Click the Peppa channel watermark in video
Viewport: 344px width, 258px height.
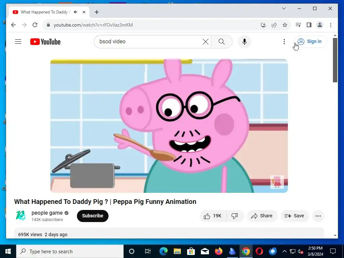point(277,182)
